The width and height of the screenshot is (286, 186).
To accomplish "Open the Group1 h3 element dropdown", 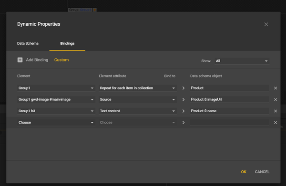I will tap(56, 111).
